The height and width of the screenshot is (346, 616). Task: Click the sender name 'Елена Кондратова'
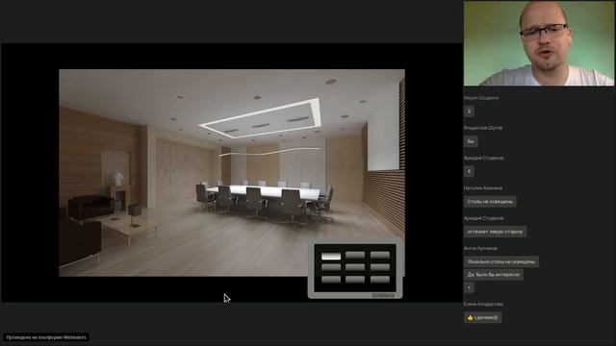pos(483,304)
